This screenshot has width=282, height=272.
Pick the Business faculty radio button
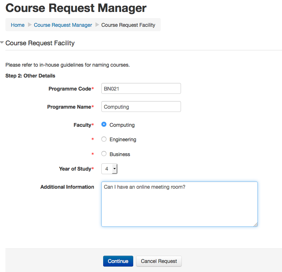[x=104, y=154]
